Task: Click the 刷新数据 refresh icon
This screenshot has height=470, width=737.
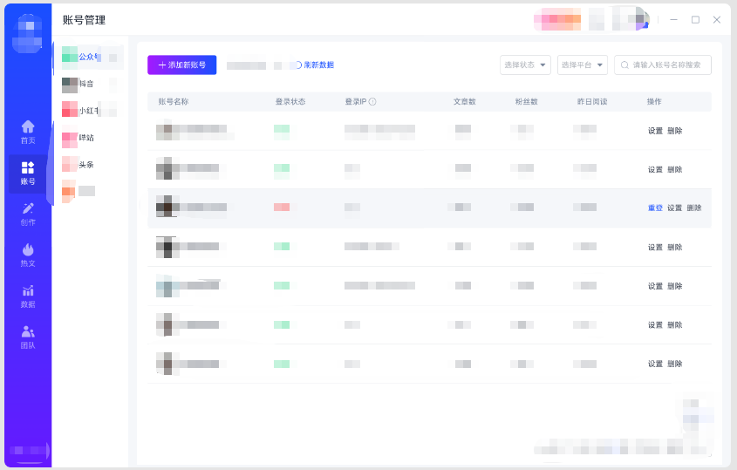Action: (x=297, y=65)
